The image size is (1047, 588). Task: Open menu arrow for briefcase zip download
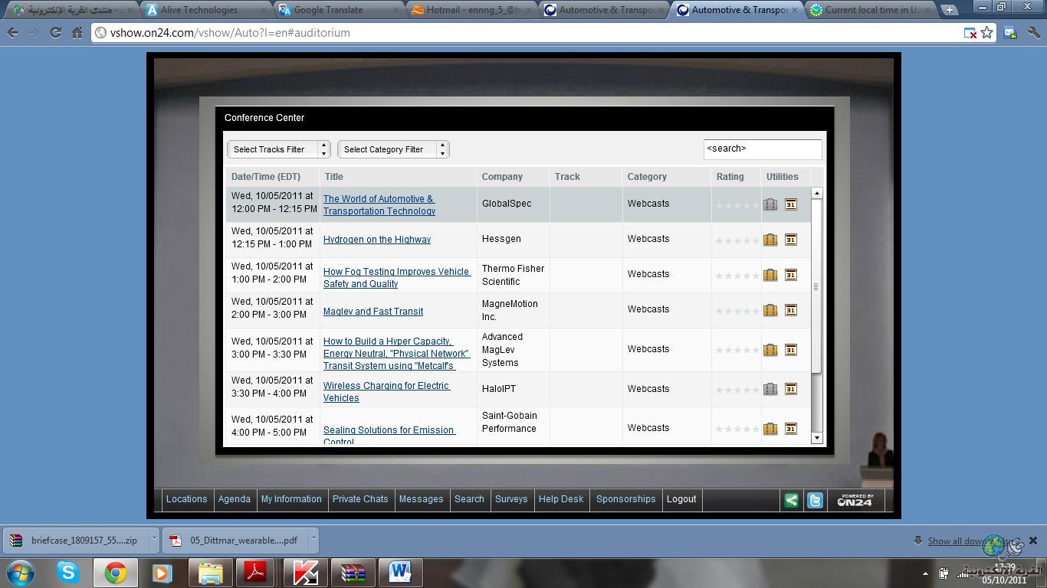pos(153,539)
